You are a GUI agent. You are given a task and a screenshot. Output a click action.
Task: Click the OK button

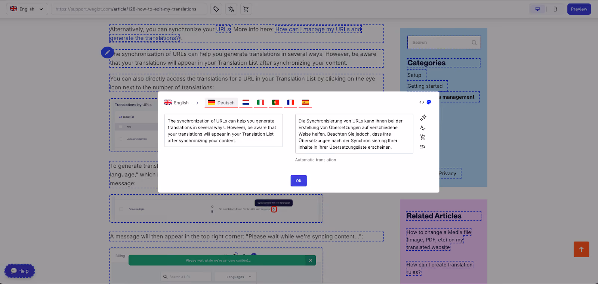tap(299, 181)
